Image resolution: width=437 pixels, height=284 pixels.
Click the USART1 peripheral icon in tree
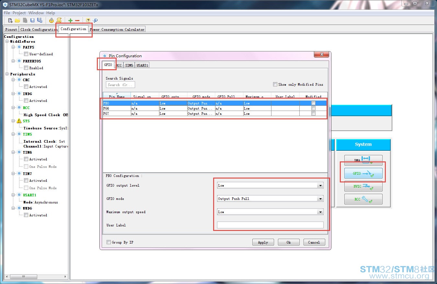click(19, 195)
